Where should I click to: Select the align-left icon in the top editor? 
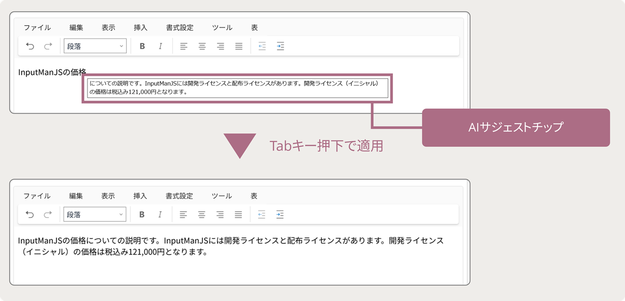[x=184, y=46]
